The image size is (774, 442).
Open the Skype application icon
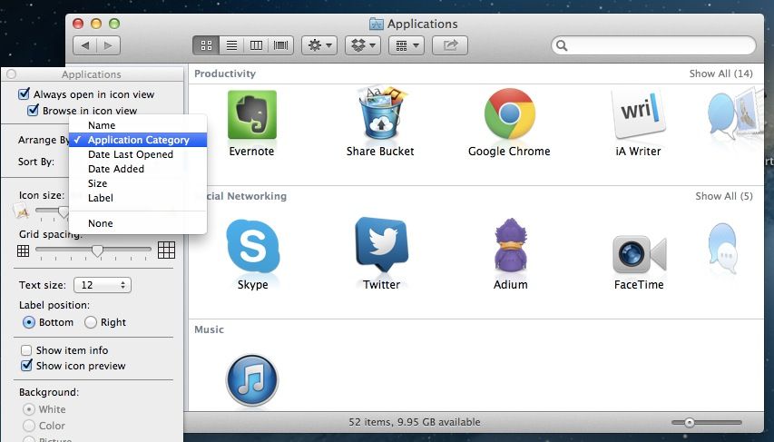252,245
